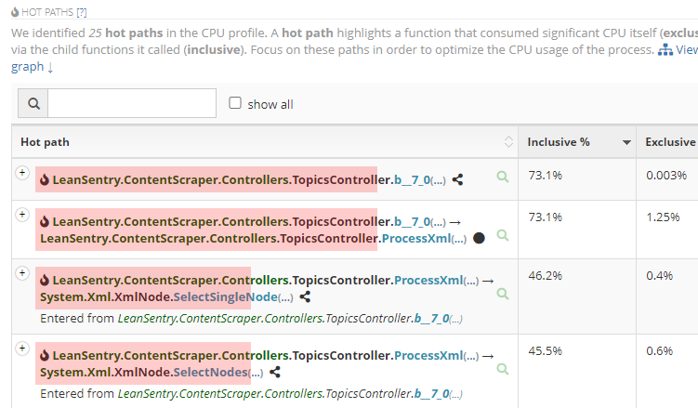Enable the show all checkbox
698x408 pixels.
[x=235, y=103]
